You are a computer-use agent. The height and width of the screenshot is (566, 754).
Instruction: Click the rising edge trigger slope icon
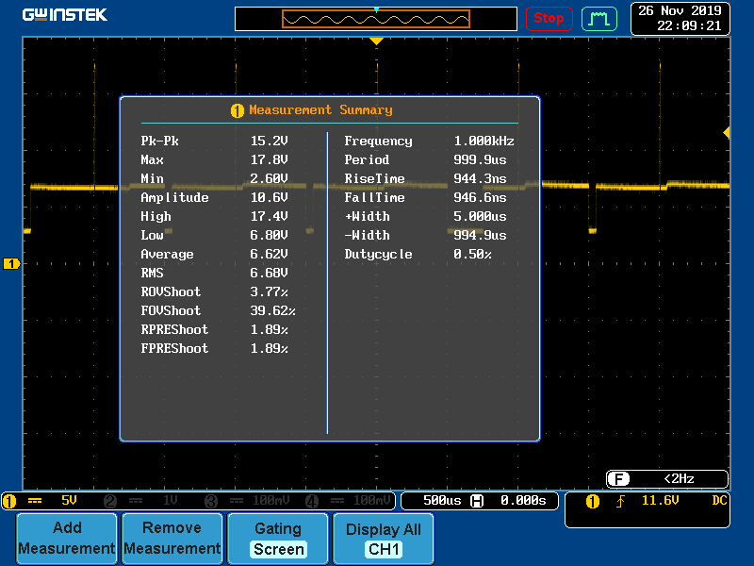tap(621, 502)
